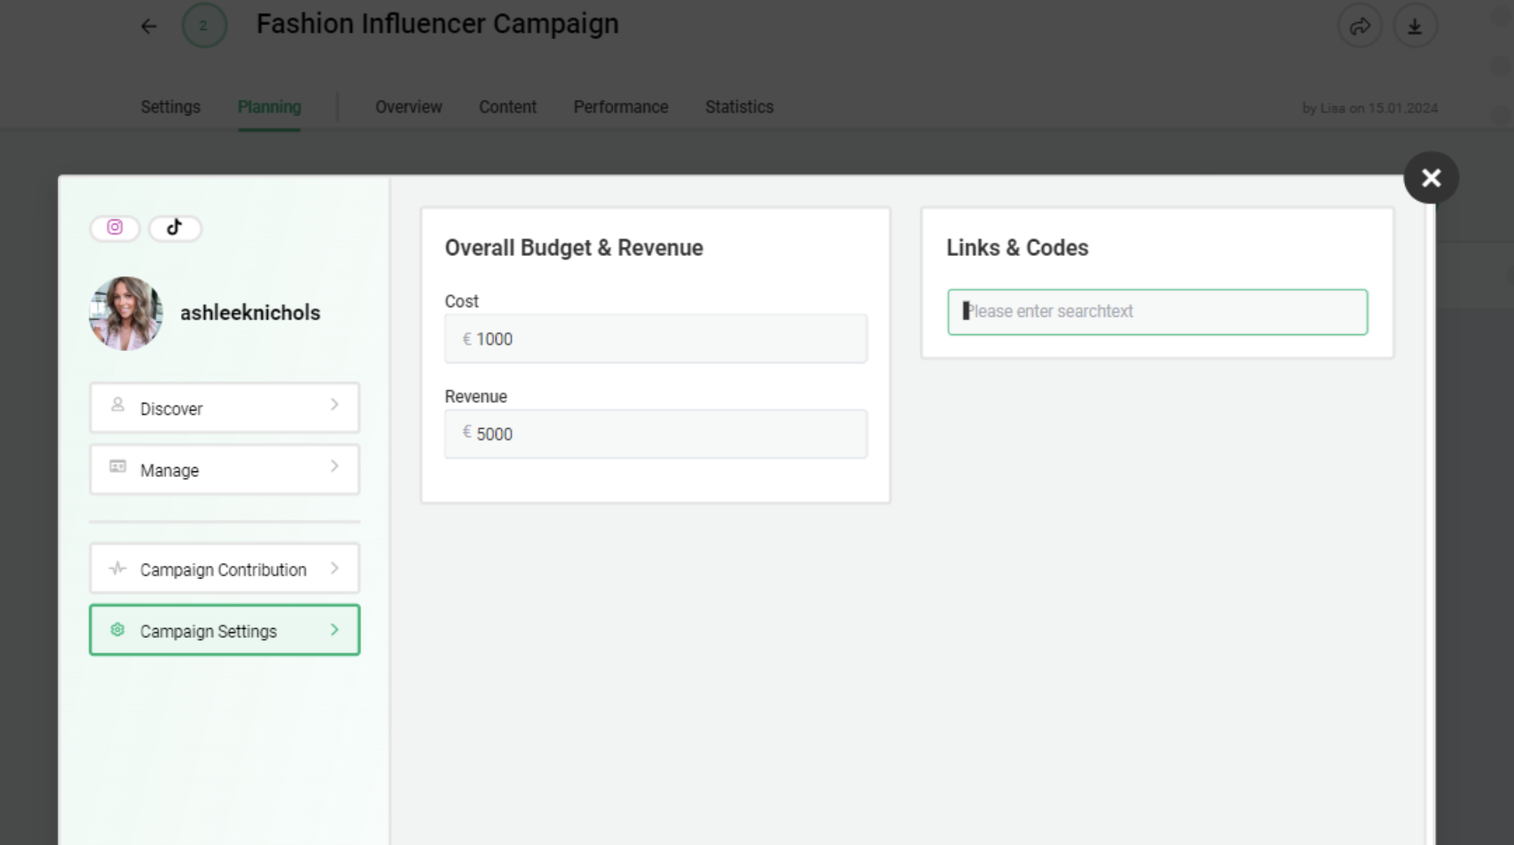Click the Links & Codes search field

point(1157,312)
